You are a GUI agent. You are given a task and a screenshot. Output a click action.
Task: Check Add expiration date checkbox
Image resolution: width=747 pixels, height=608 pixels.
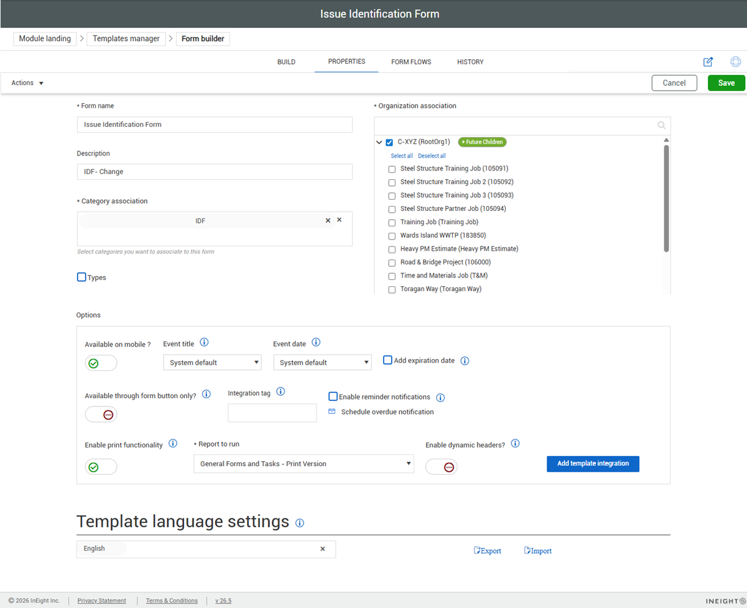coord(387,360)
